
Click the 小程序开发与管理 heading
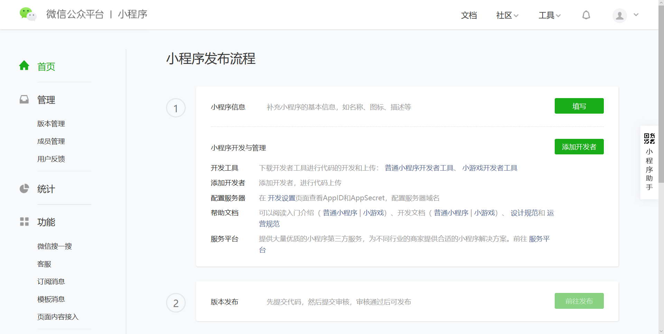238,148
